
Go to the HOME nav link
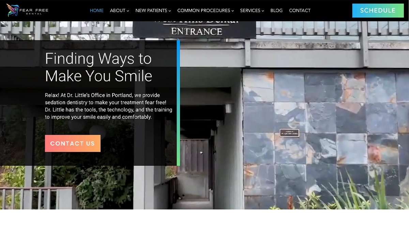point(96,11)
